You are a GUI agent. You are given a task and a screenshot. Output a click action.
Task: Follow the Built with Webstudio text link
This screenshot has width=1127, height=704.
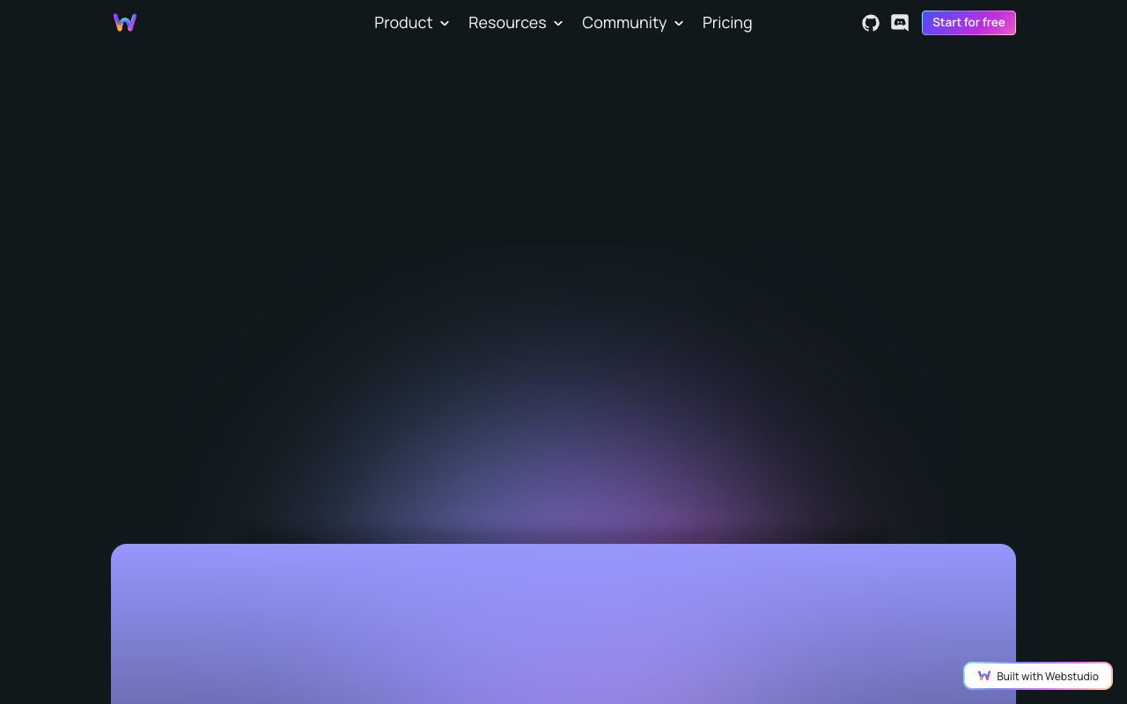click(1048, 676)
